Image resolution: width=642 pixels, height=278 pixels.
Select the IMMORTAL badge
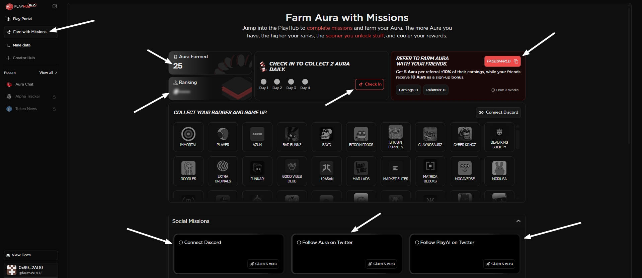tap(188, 137)
